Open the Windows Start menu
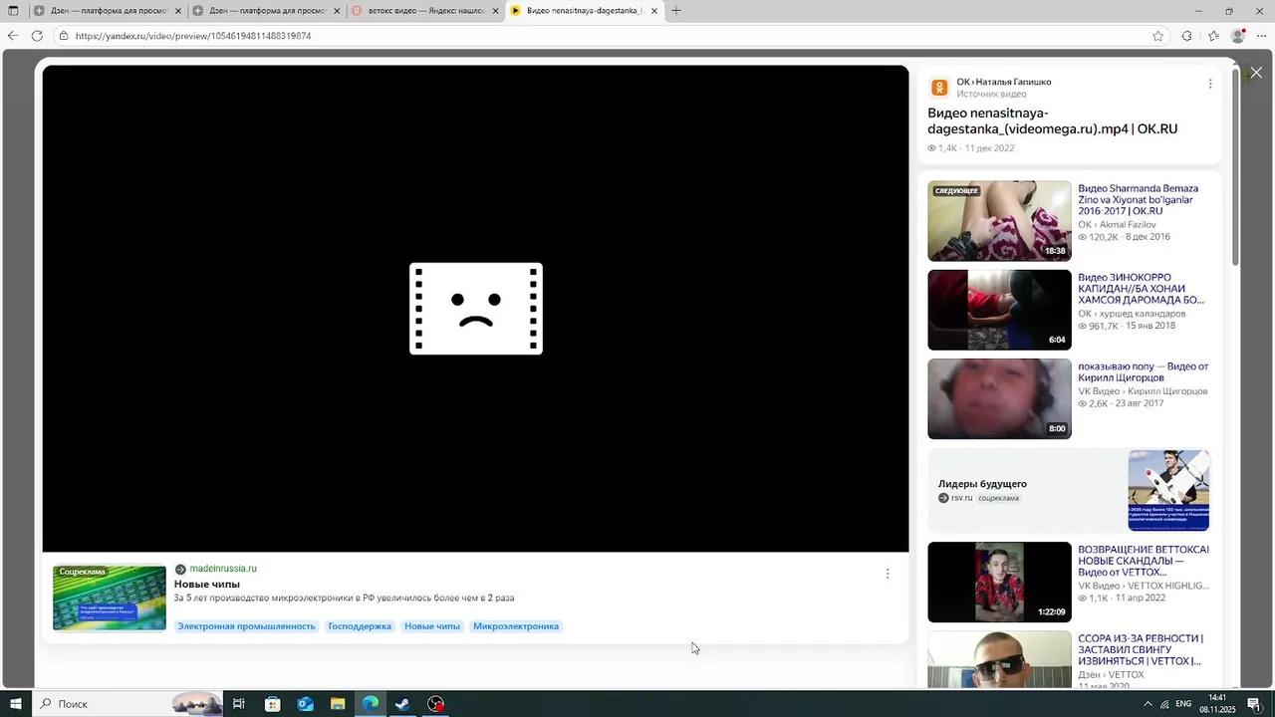The image size is (1275, 717). tap(15, 704)
